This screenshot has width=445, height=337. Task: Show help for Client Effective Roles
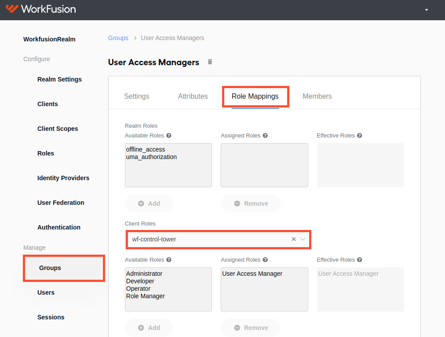click(x=360, y=259)
